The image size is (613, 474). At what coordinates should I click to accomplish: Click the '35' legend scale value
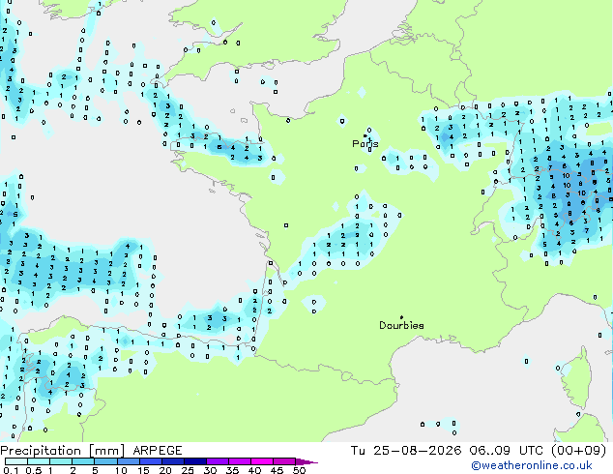pos(232,470)
